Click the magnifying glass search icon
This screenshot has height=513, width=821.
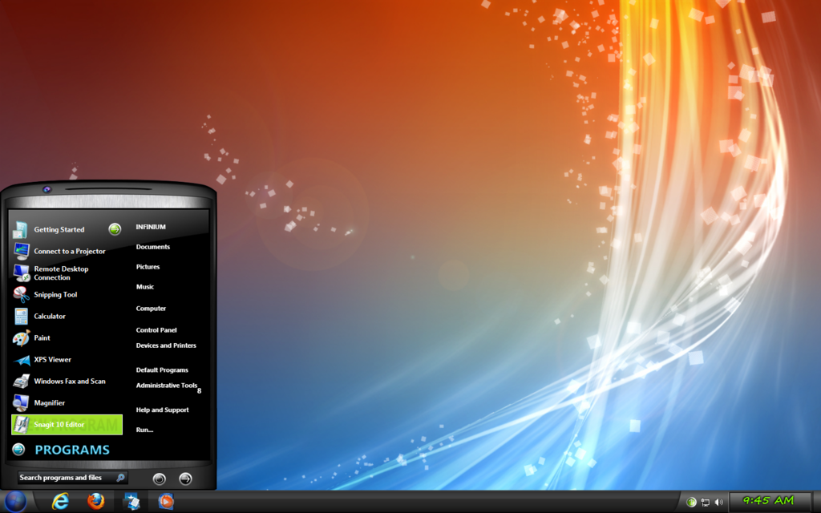click(x=120, y=478)
